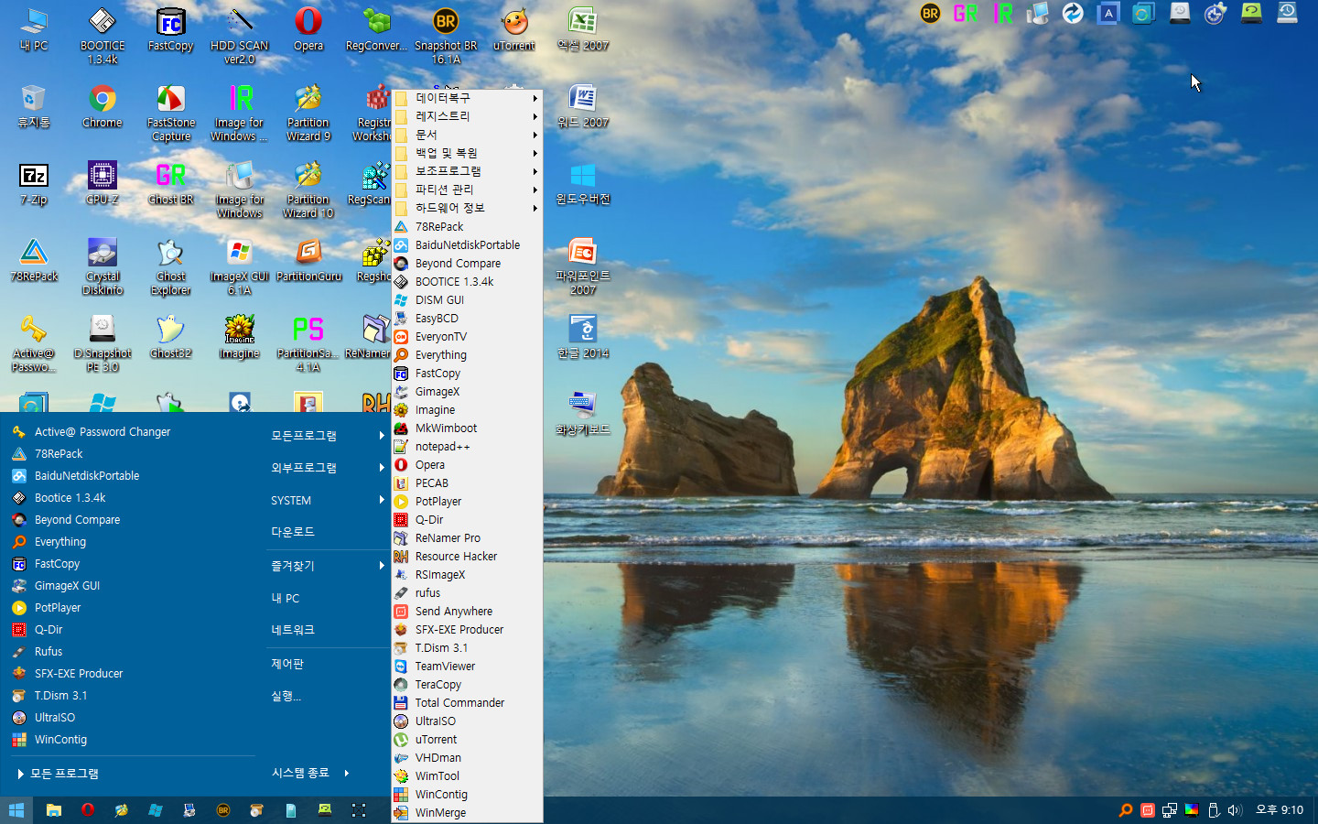Expand the 문서 submenu folder
The image size is (1318, 824).
467,135
